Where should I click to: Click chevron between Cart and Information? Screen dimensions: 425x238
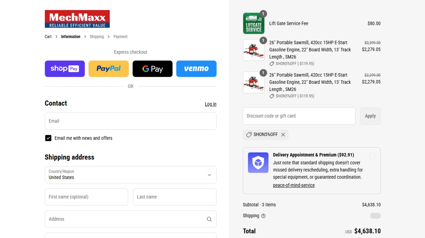(x=56, y=37)
